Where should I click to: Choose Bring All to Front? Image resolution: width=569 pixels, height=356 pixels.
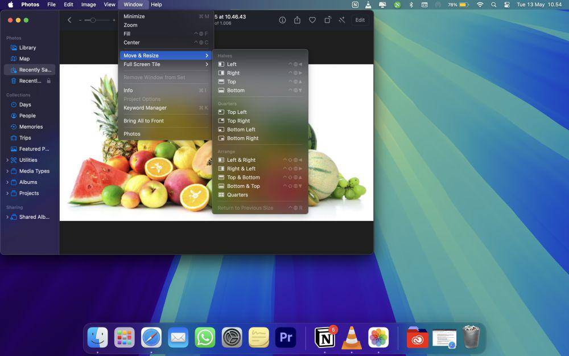click(x=166, y=121)
